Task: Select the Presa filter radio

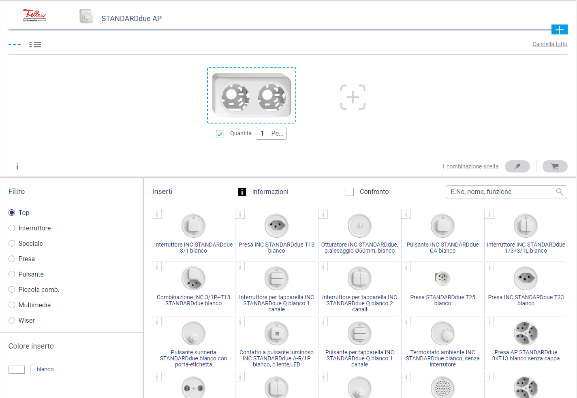Action: coord(12,259)
